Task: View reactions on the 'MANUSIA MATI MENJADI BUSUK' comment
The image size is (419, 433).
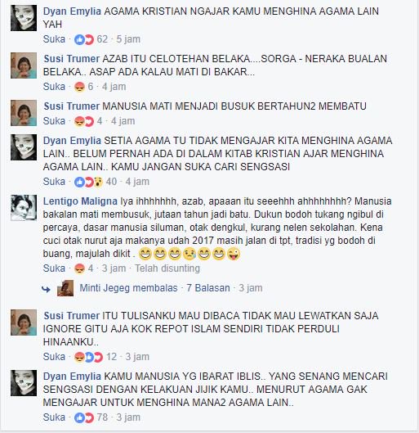Action: tap(84, 122)
